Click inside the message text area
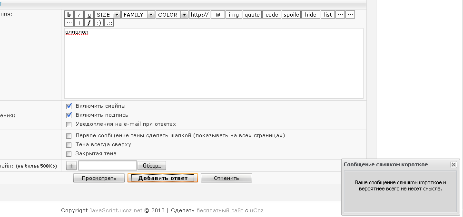This screenshot has width=463, height=217. 214,63
